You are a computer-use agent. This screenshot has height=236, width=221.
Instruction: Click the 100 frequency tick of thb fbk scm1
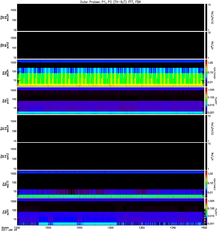pos(14,99)
